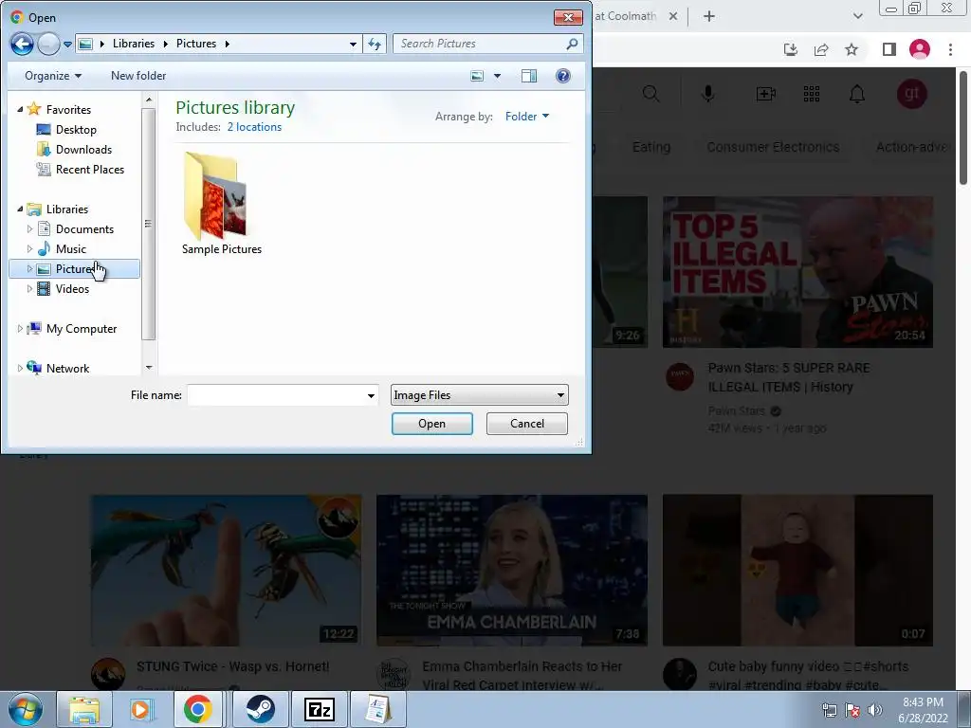
Task: Open Windows Media Player from taskbar
Action: [142, 709]
